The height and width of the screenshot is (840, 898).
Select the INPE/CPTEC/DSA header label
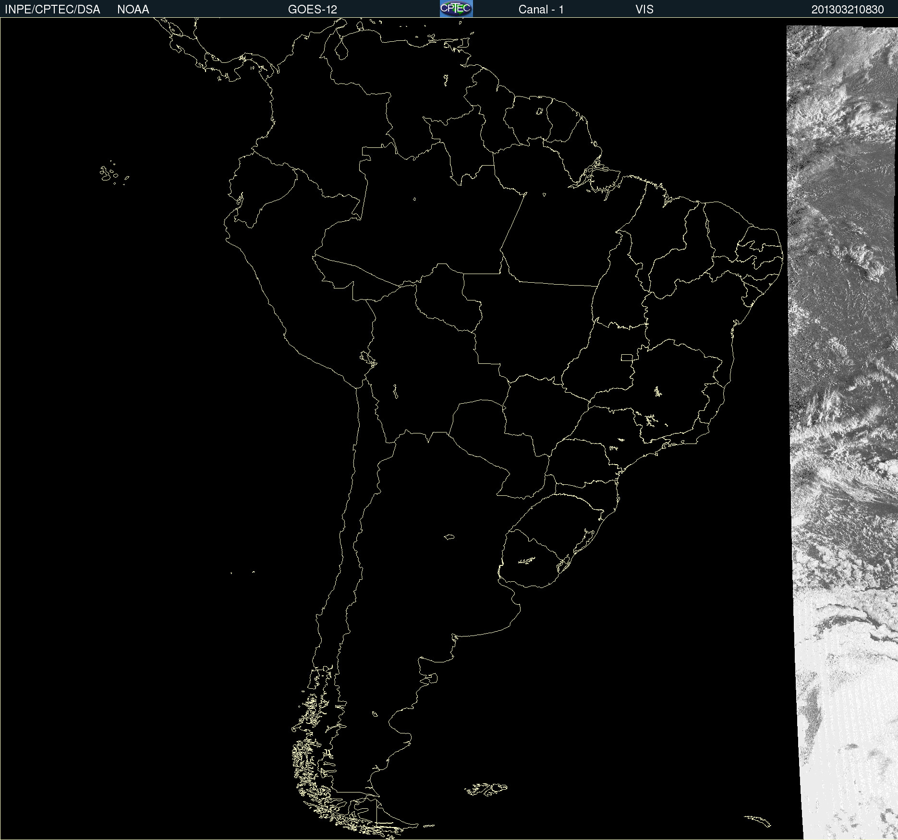click(52, 10)
